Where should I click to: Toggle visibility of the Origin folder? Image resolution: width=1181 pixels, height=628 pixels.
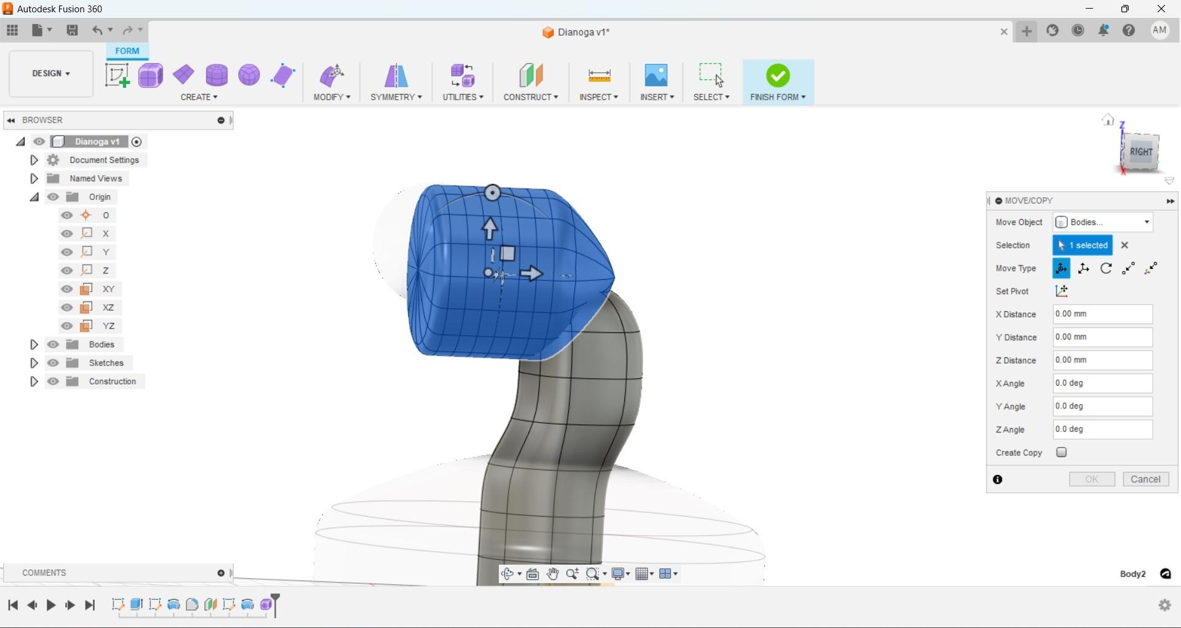[x=54, y=197]
